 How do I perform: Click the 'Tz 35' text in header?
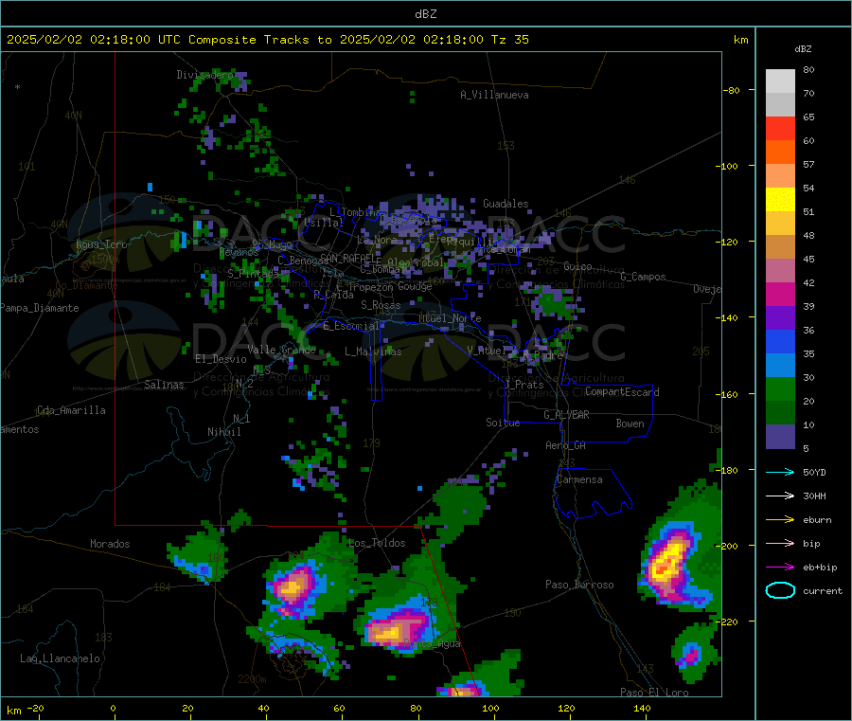[x=509, y=40]
